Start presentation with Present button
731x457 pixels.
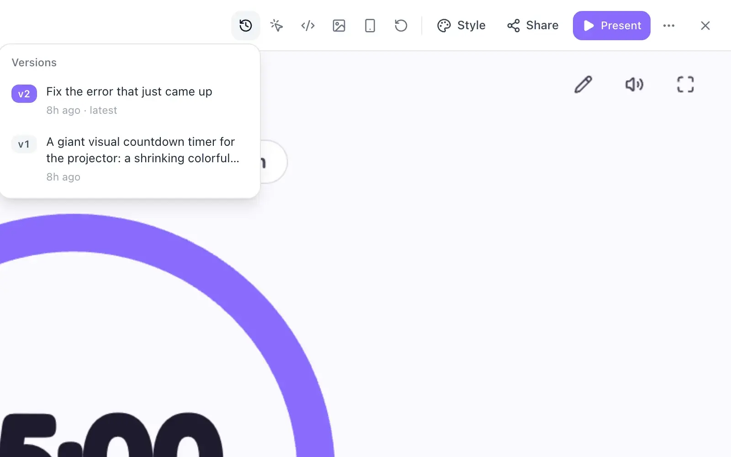click(611, 26)
